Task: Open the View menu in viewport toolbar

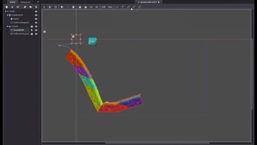Action: click(110, 7)
